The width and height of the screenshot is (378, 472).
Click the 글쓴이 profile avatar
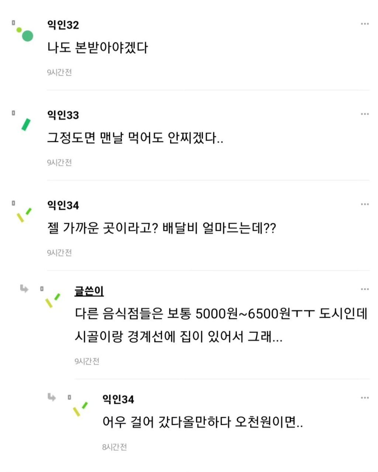coord(52,300)
